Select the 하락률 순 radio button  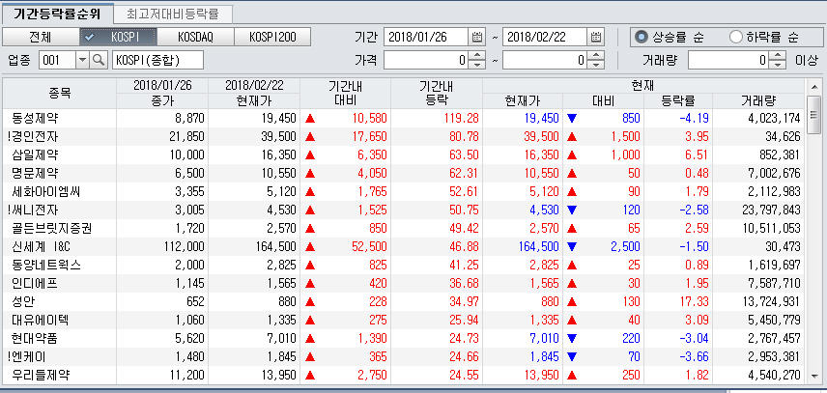point(764,37)
